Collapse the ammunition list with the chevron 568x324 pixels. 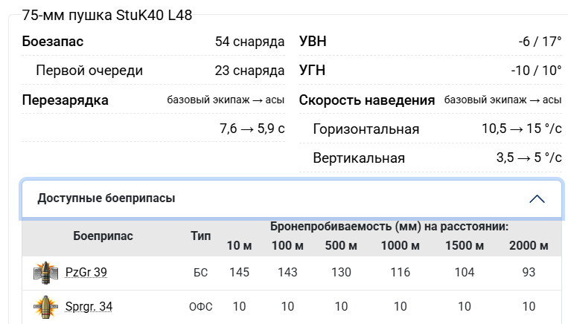[x=537, y=198]
